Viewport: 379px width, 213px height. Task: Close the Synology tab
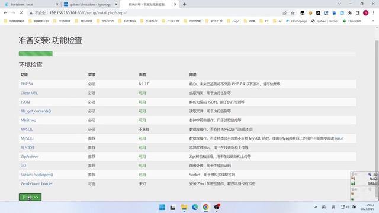coord(116,4)
